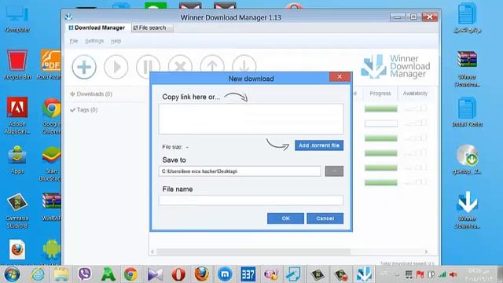This screenshot has width=503, height=283.
Task: Click Cancel in the New download dialog
Action: 325,219
